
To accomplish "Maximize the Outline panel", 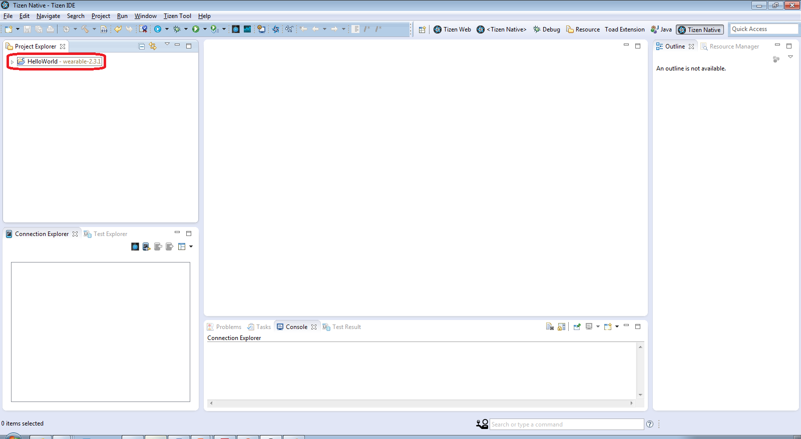I will (789, 46).
